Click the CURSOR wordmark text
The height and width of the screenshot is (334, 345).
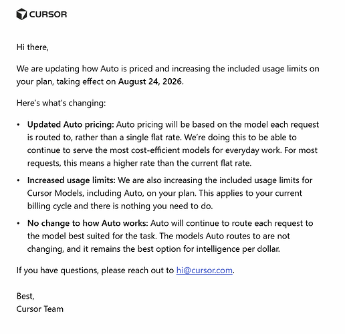click(x=48, y=15)
